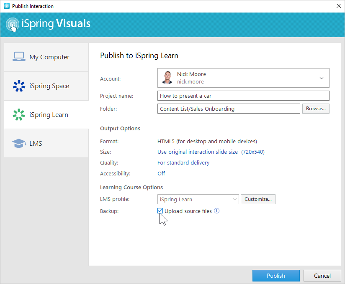The height and width of the screenshot is (284, 345).
Task: Switch to the My Computer tab
Action: tap(46, 57)
